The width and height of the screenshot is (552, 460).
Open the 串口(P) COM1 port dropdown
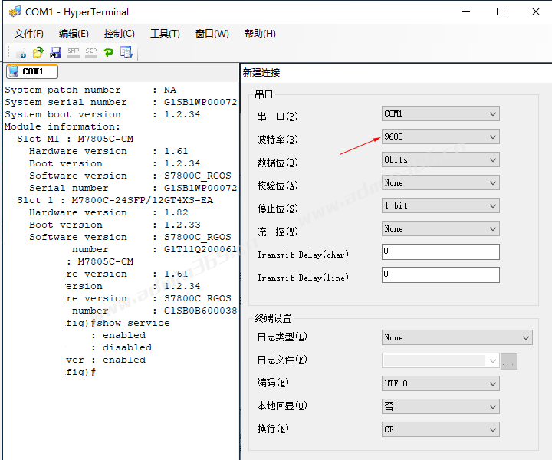[440, 113]
